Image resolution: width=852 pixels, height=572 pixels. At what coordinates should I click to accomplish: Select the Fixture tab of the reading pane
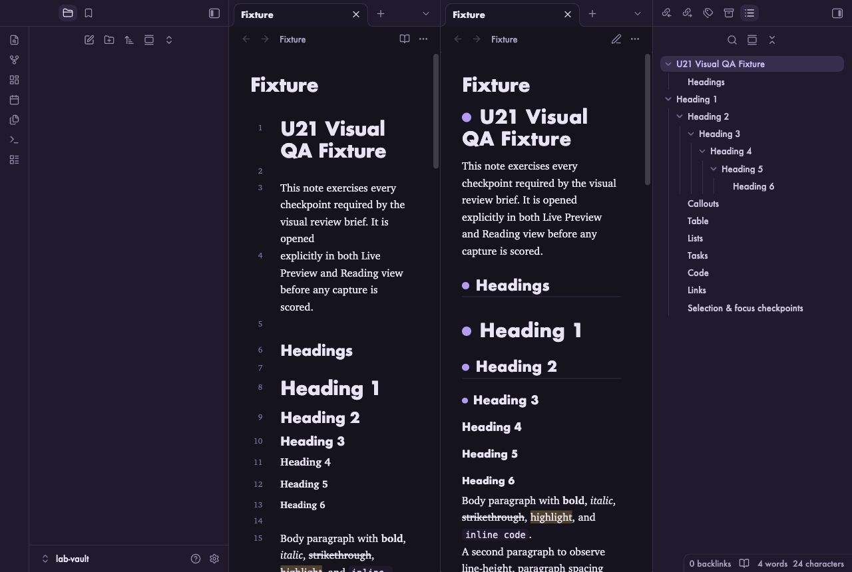(512, 15)
